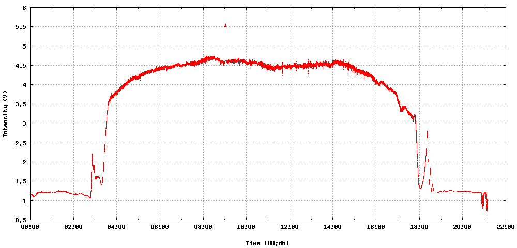Click the "2.5" intensity tick label
Screen dimensions: 517x248
coord(21,143)
